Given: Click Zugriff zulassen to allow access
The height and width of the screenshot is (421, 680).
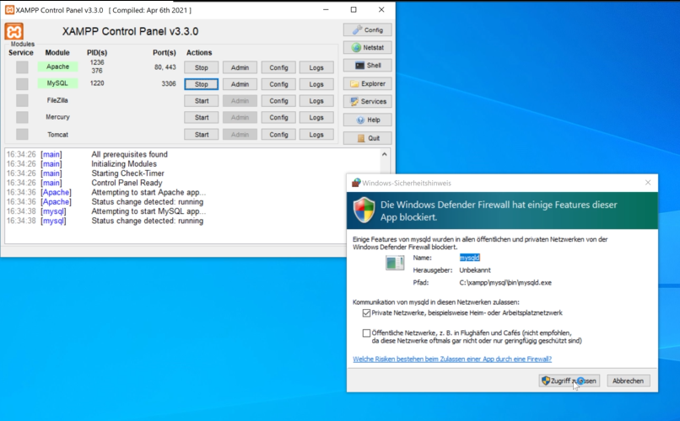Looking at the screenshot, I should tap(569, 381).
